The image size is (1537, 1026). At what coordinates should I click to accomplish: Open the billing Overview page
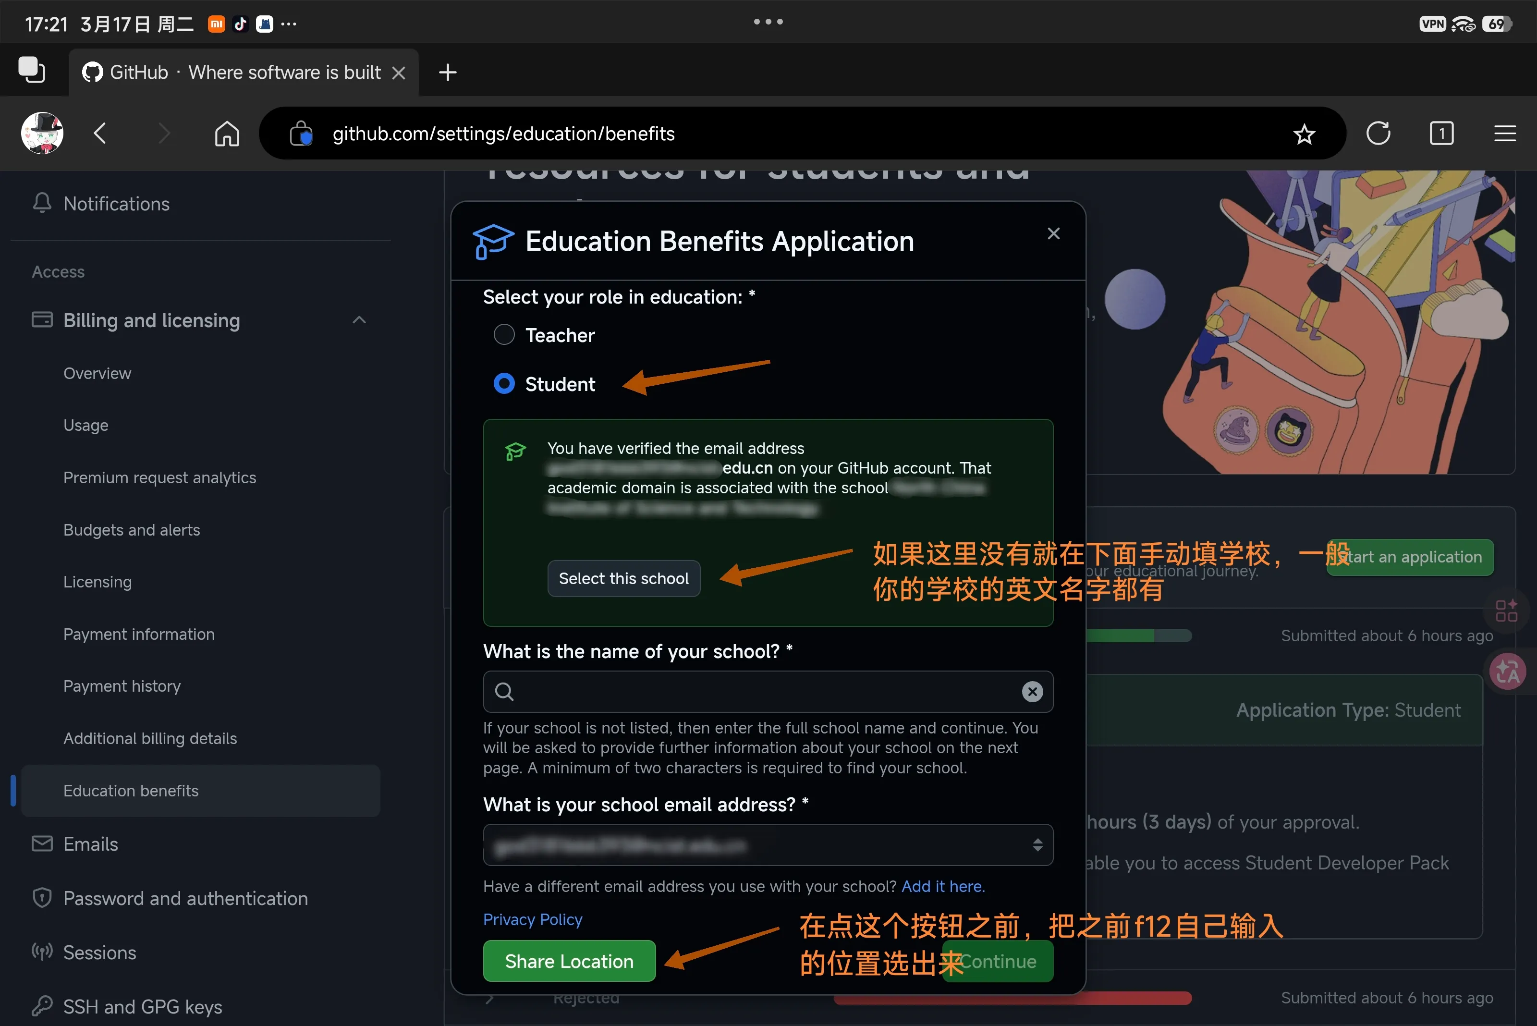[x=97, y=374]
